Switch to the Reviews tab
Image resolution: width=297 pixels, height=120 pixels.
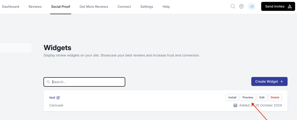click(x=35, y=7)
